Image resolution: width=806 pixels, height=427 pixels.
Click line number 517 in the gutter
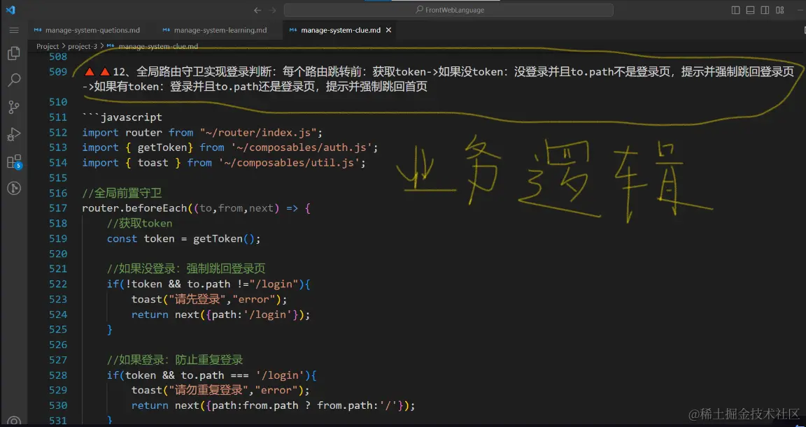click(x=58, y=208)
